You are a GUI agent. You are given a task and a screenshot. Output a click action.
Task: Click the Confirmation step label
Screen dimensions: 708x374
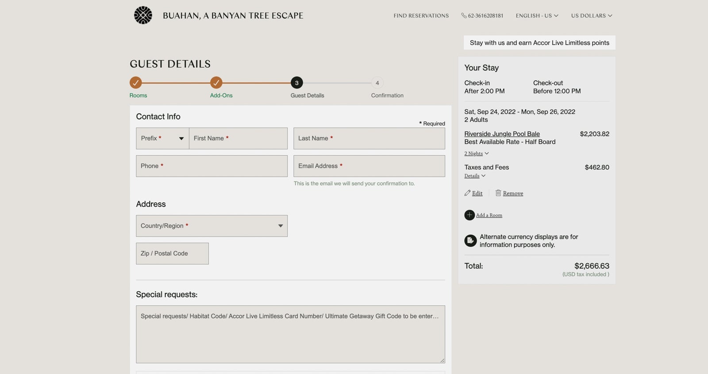pyautogui.click(x=387, y=95)
